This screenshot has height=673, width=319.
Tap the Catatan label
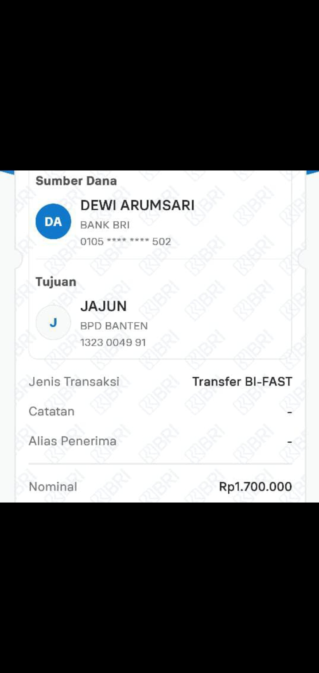[51, 411]
